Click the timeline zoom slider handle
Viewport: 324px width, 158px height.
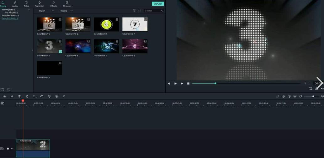coord(313,96)
